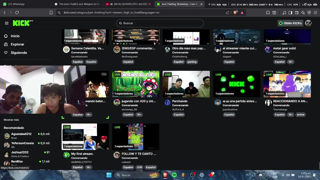The width and height of the screenshot is (320, 180).
Task: Open channel AdTor2_4
Action: [178, 109]
